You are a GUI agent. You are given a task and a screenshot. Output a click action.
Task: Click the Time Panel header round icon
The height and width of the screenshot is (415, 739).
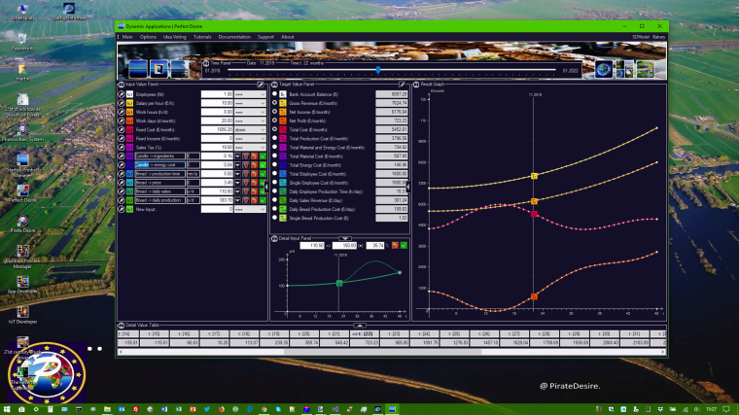pyautogui.click(x=206, y=63)
